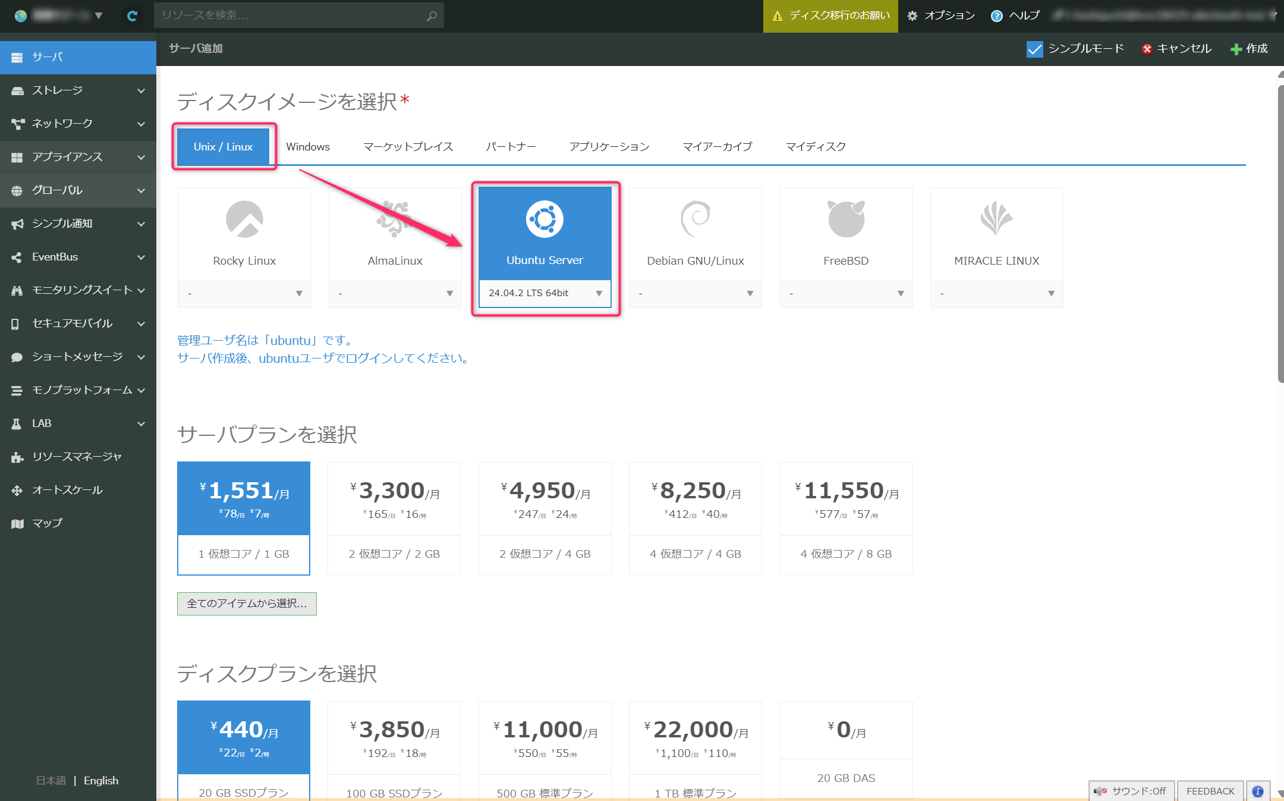Image resolution: width=1284 pixels, height=801 pixels.
Task: Select the Debian GNU/Linux swirl icon
Action: tap(695, 219)
